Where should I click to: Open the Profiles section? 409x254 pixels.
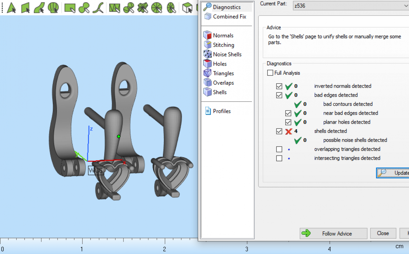point(222,111)
